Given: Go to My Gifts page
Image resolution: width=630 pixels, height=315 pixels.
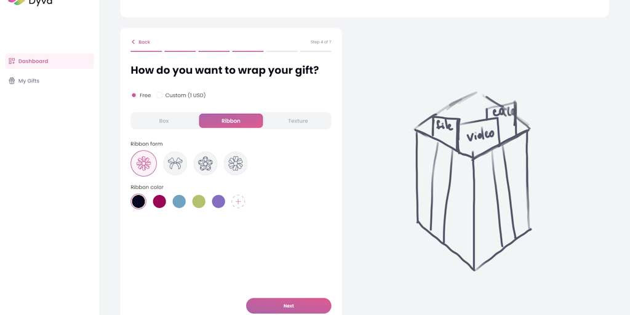Looking at the screenshot, I should click(x=28, y=81).
